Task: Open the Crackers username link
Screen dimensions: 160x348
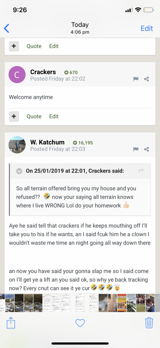Action: (43, 72)
